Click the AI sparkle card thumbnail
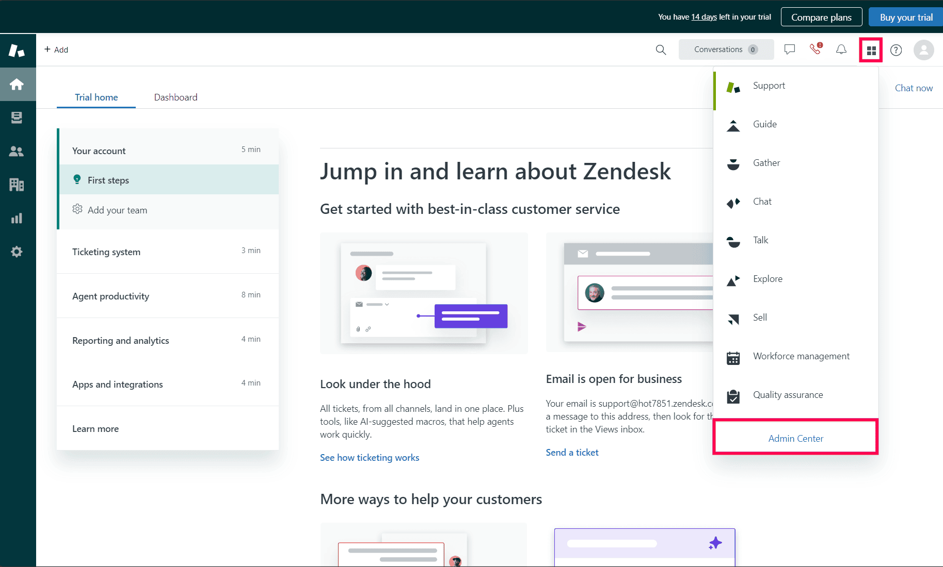This screenshot has height=567, width=943. point(645,547)
